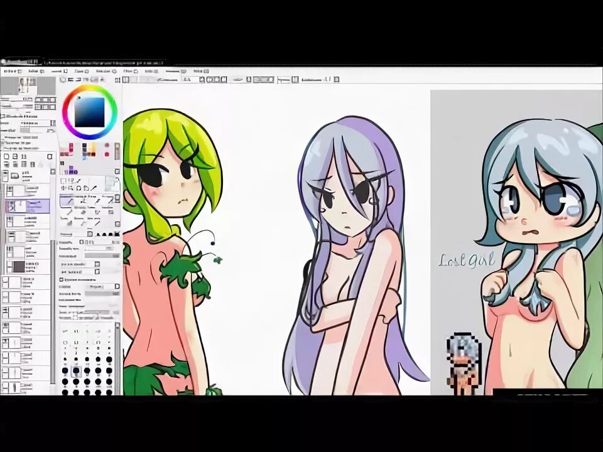Open the Layer menu
The image size is (603, 452).
click(x=82, y=71)
